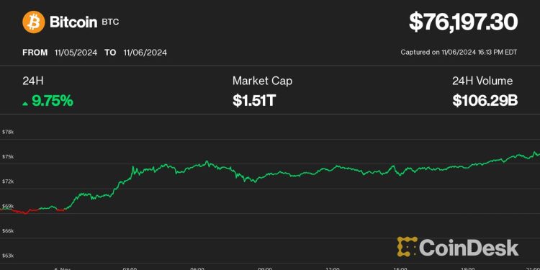
Task: Click the orange Bitcoin logo icon
Action: 34,22
